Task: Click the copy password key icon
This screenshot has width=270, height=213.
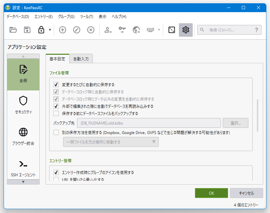Action: click(x=122, y=30)
